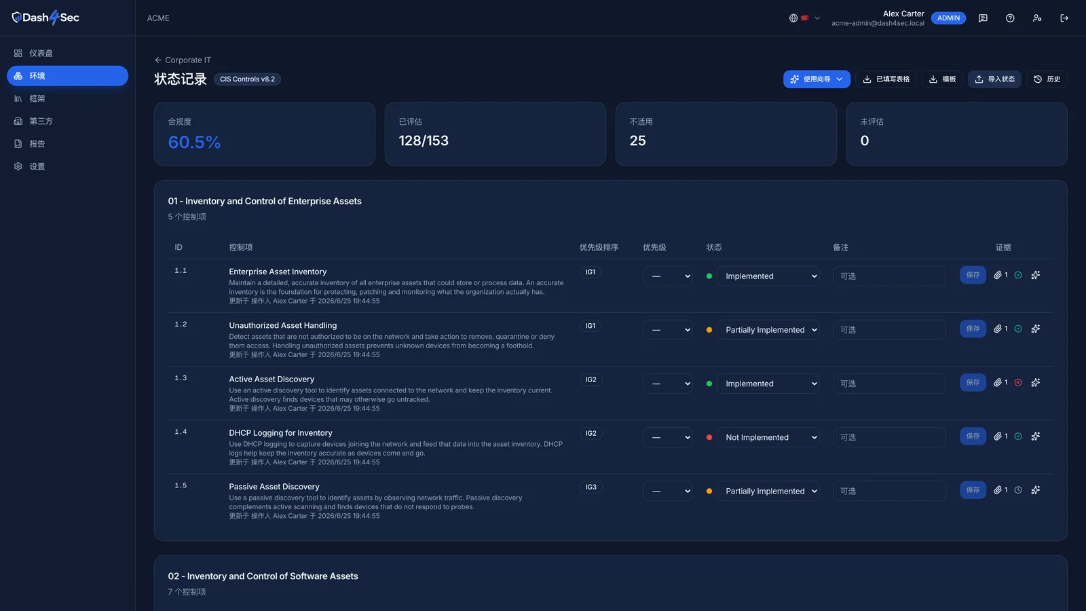1086x611 pixels.
Task: Click the AI sparkle icon for Passive Asset Discovery
Action: tap(1036, 489)
